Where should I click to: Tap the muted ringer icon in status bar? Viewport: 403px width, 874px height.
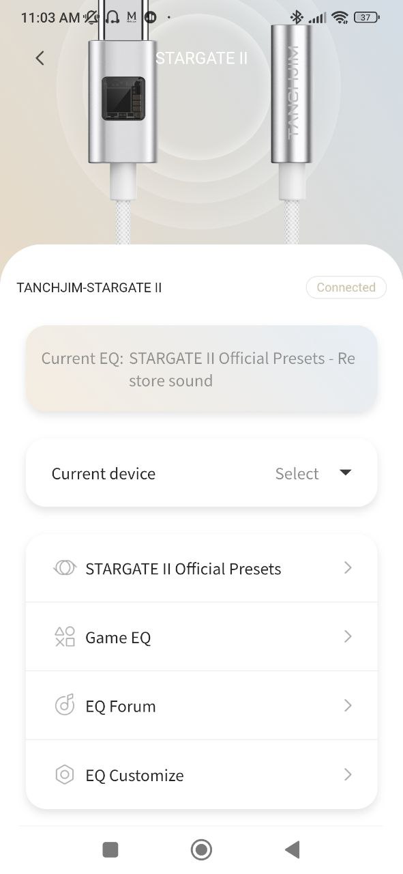[91, 17]
